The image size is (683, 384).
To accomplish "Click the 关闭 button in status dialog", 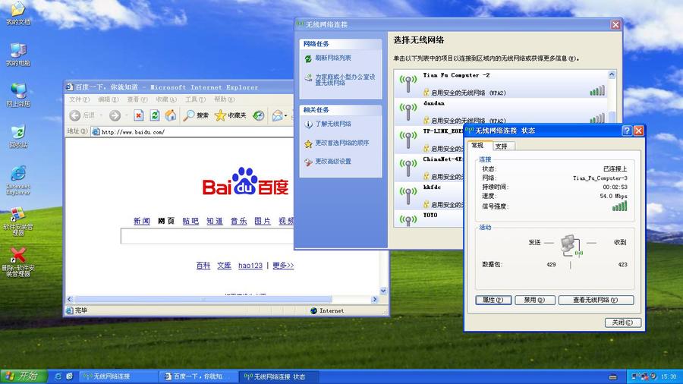I will pos(622,323).
